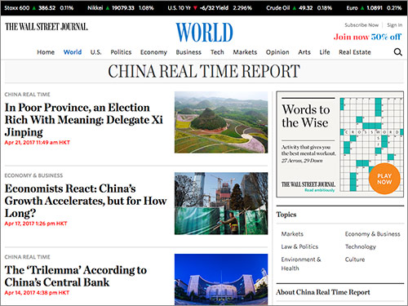Open the Real Estate section

point(355,52)
